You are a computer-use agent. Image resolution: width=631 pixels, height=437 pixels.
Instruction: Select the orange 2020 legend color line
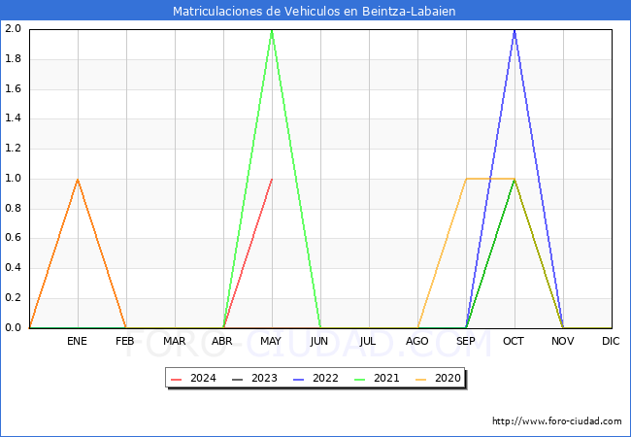click(x=421, y=379)
